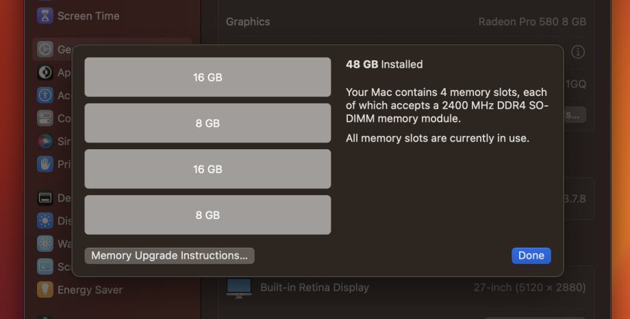Click the Built-in Retina Display monitor icon
Image resolution: width=630 pixels, height=319 pixels.
[238, 288]
